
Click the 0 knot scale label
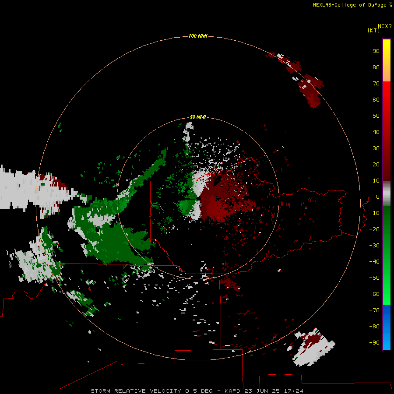point(377,197)
